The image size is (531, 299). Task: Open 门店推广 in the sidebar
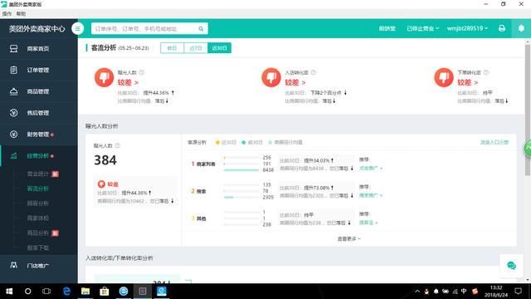38,266
